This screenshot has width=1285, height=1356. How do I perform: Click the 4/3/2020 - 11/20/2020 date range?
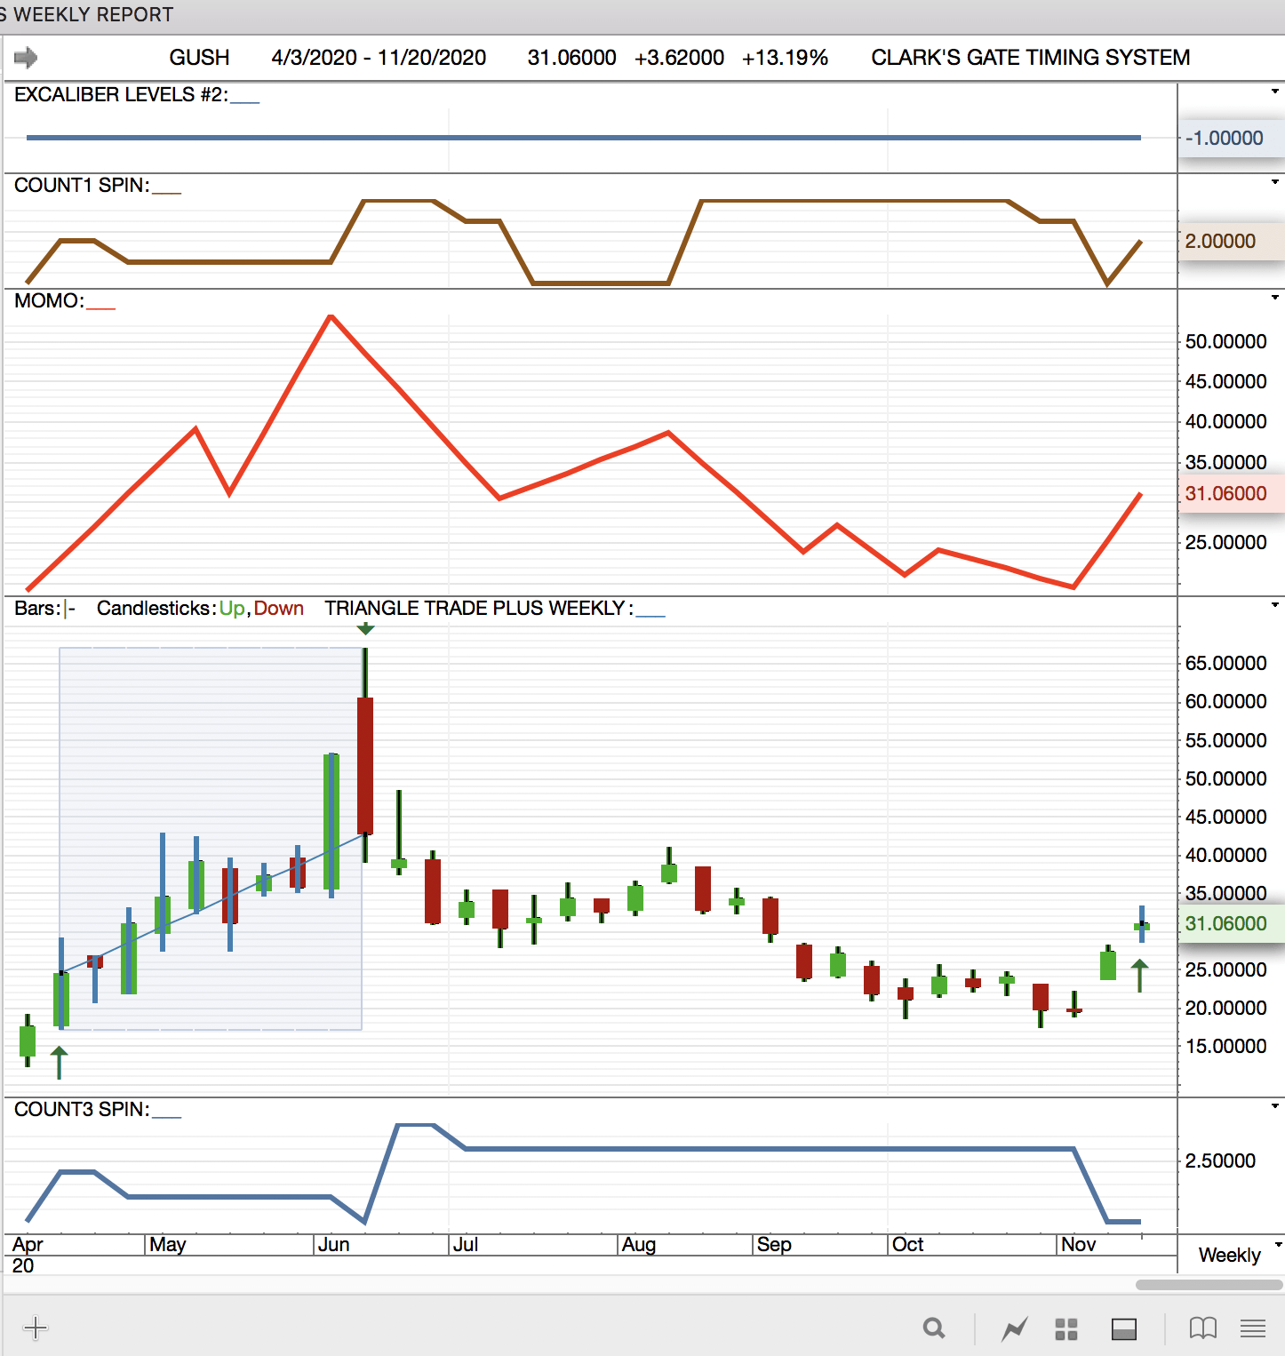(379, 58)
